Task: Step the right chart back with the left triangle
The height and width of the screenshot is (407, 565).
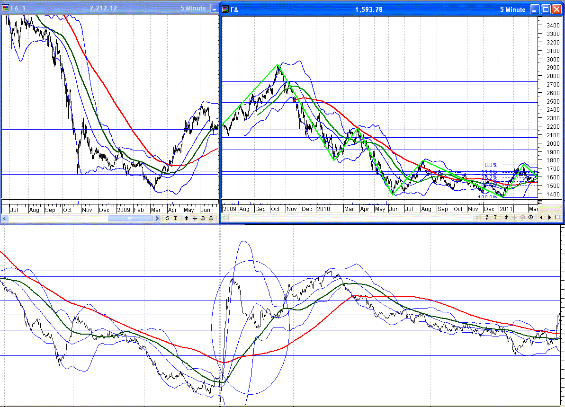Action: 542,217
